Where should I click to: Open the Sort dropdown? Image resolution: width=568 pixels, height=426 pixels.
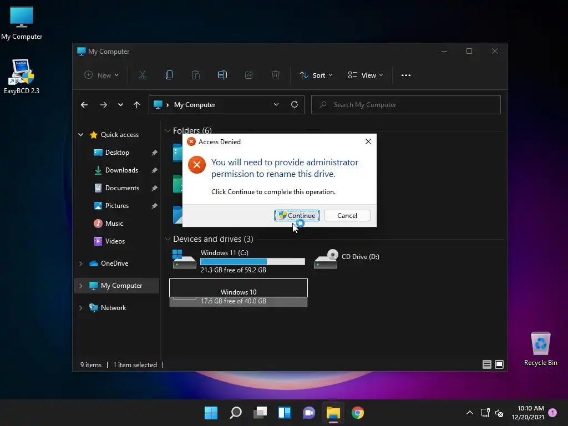pyautogui.click(x=316, y=75)
